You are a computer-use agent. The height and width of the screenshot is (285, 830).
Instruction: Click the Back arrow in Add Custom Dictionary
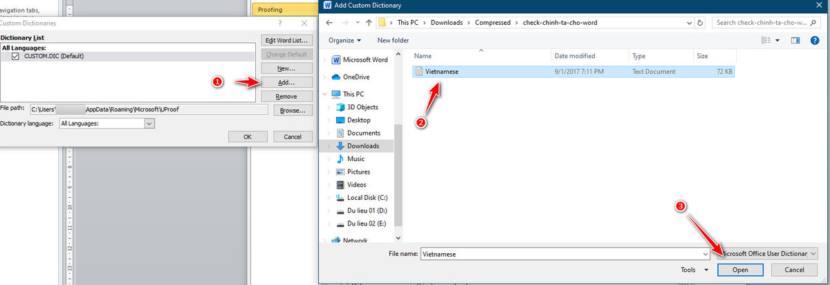329,23
